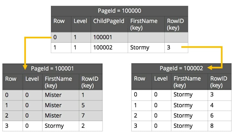Click the Stormy cell in the root page table
Image resolution: width=235 pixels, height=134 pixels.
coord(139,48)
